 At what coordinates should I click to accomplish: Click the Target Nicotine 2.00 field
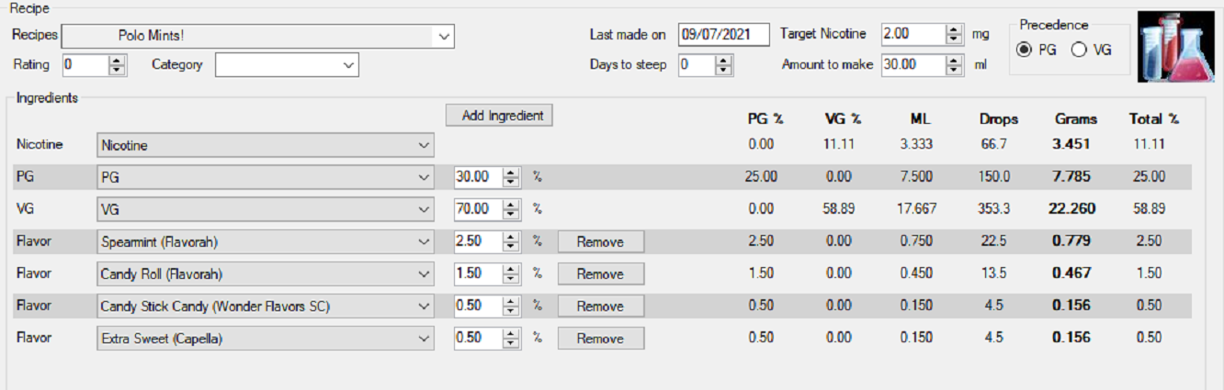(922, 34)
